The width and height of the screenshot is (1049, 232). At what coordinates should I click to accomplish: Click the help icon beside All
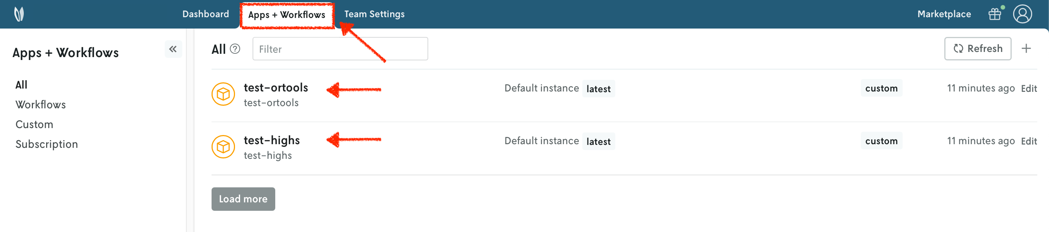(235, 49)
